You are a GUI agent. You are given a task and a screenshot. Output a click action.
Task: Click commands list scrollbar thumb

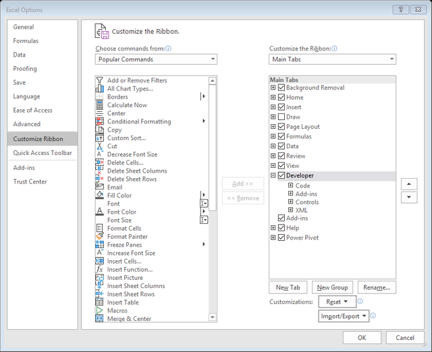point(213,148)
